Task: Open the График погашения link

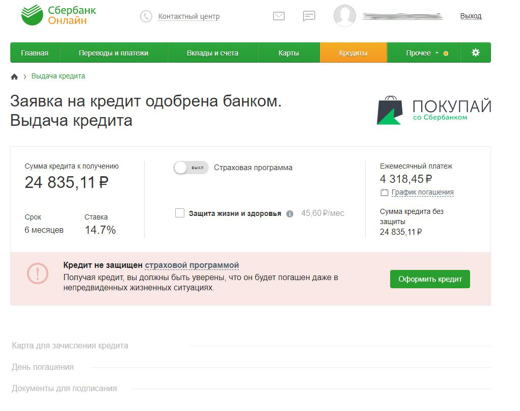Action: pos(423,193)
